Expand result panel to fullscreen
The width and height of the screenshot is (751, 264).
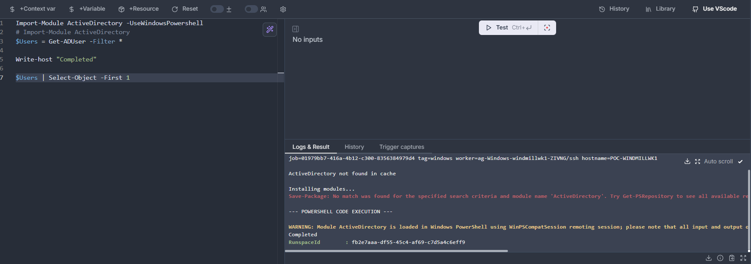point(743,258)
